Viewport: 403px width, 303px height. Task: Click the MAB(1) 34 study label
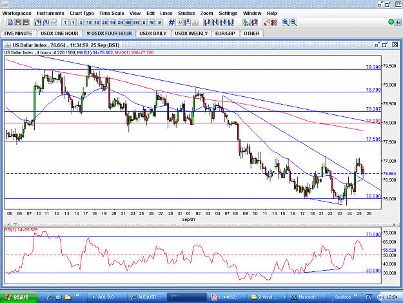pyautogui.click(x=95, y=53)
